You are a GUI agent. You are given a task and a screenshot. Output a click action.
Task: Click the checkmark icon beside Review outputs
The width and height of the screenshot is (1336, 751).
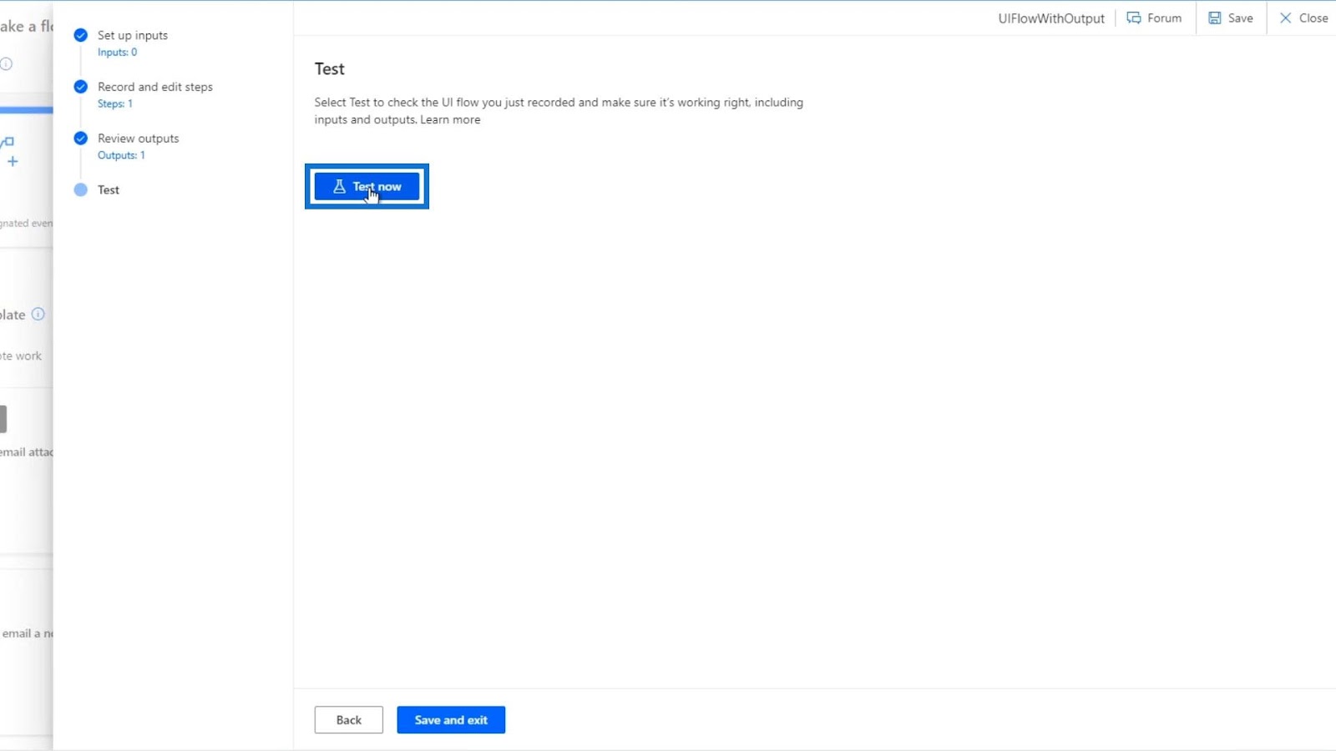click(81, 139)
